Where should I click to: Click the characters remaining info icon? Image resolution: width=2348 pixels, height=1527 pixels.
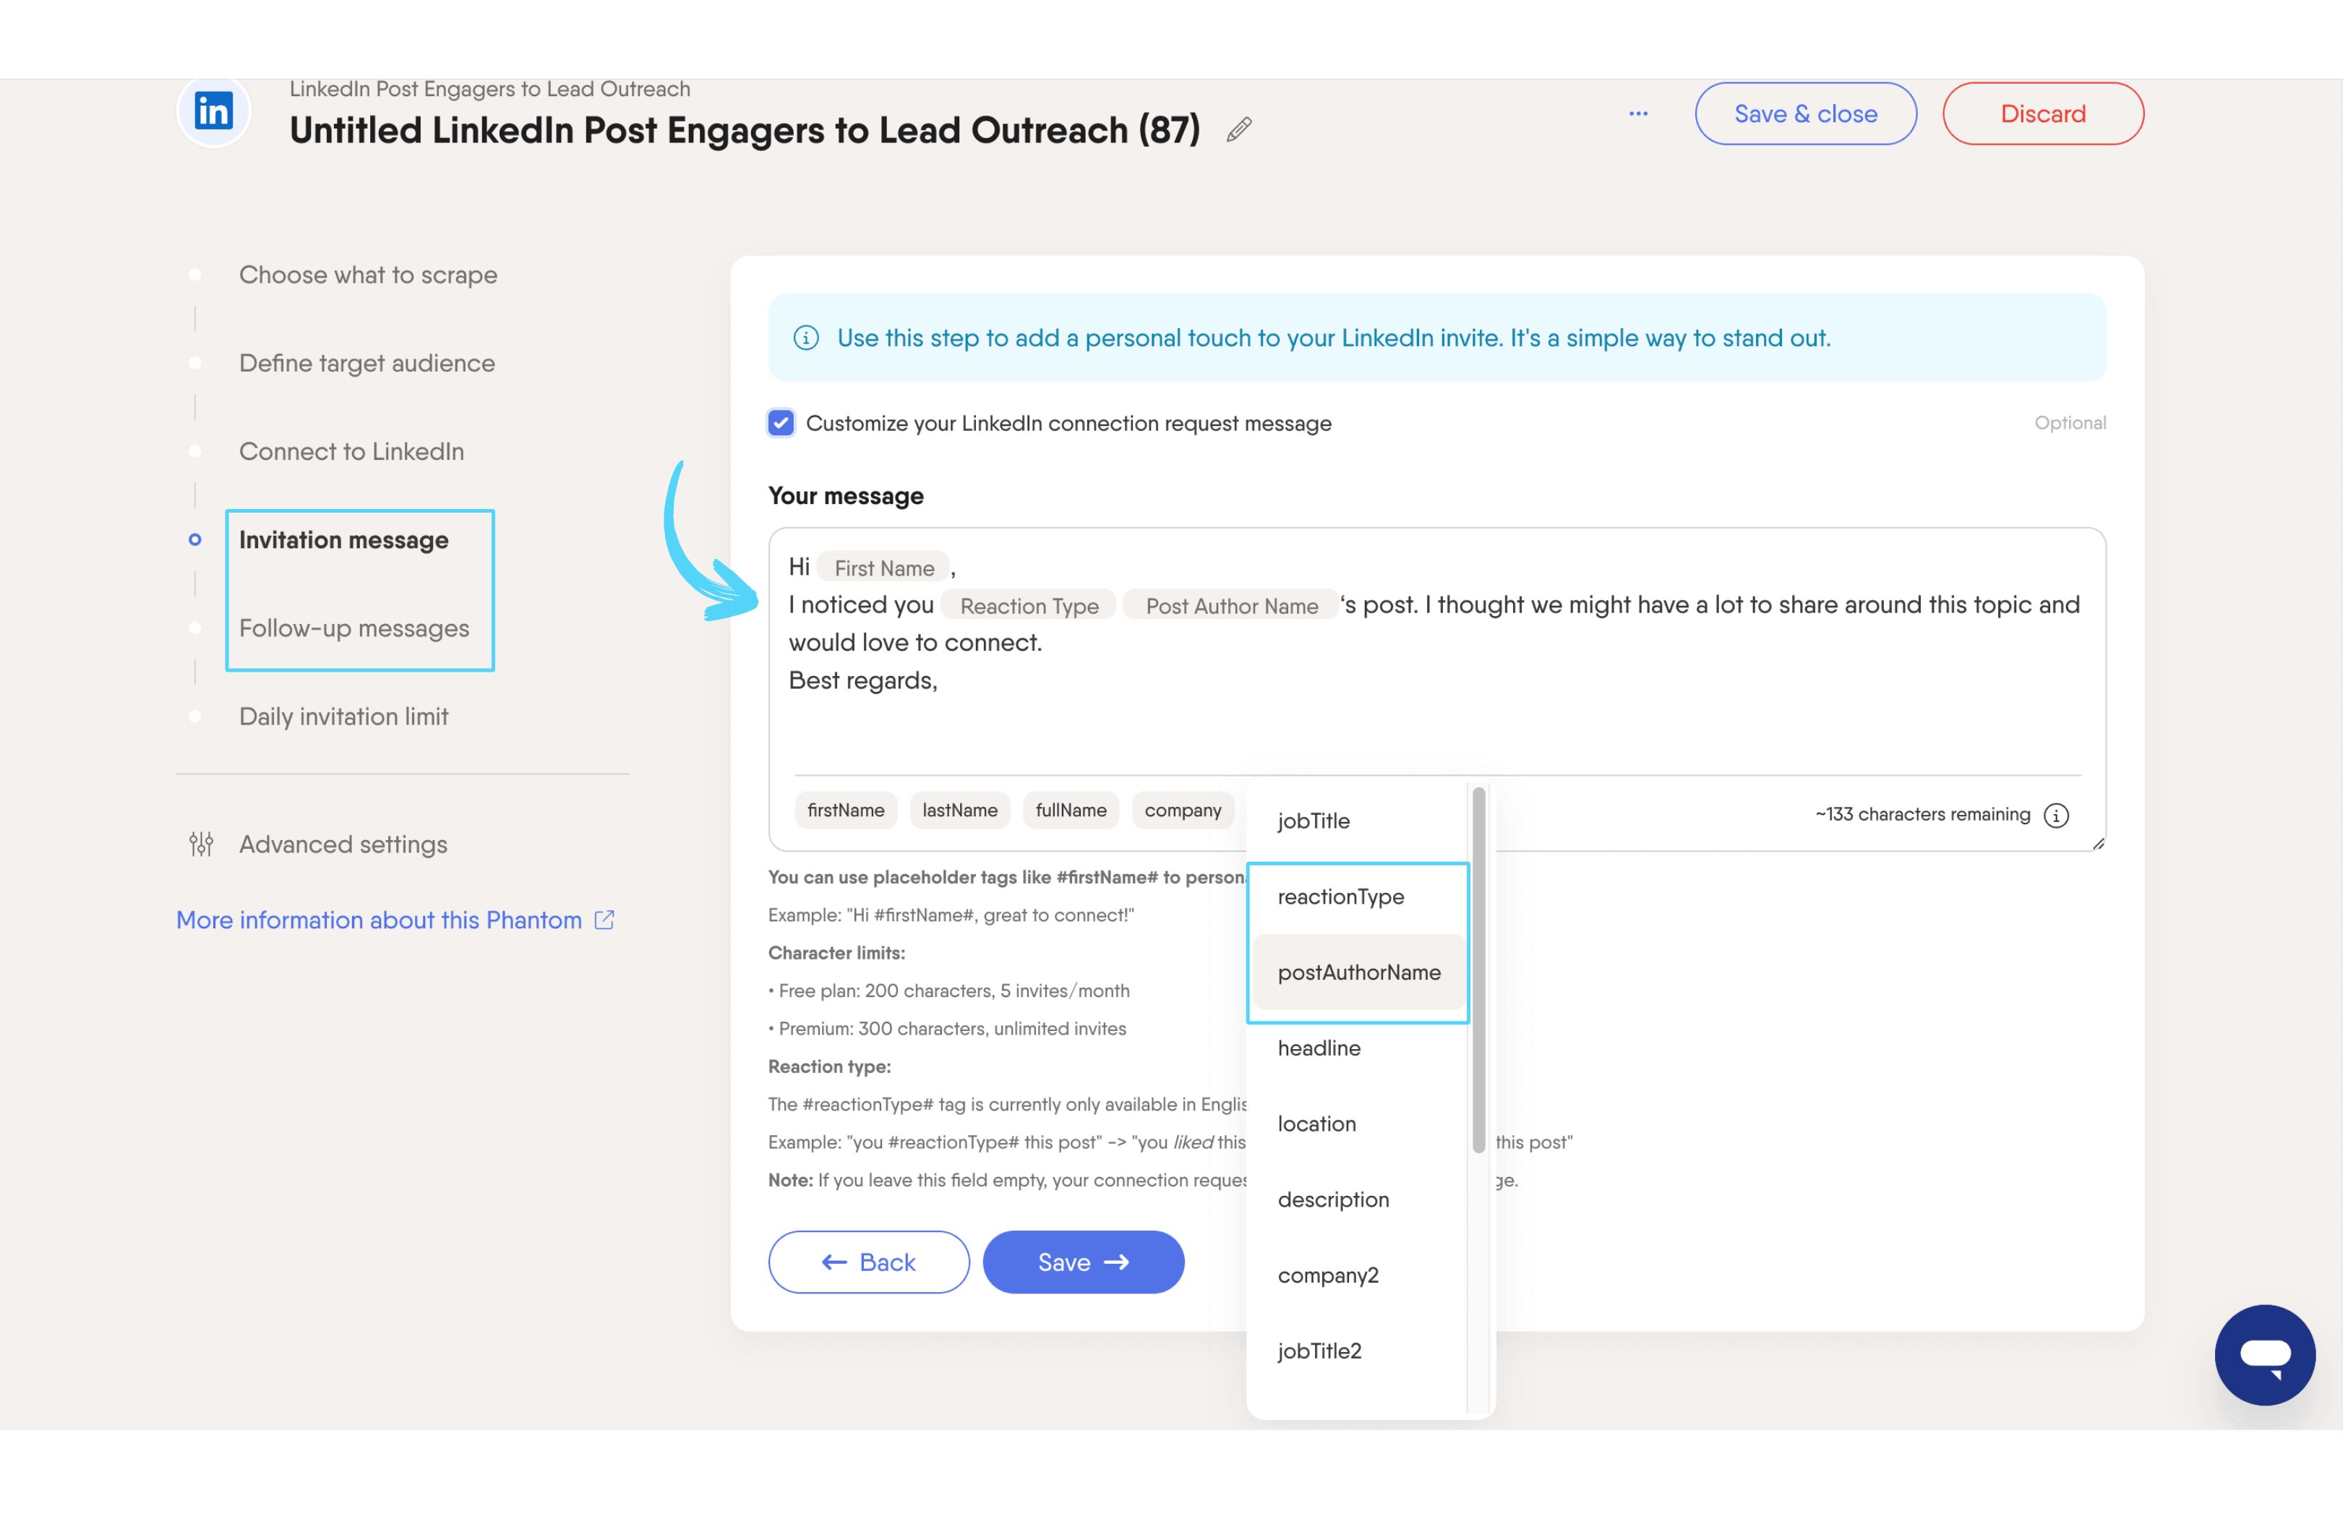2057,815
